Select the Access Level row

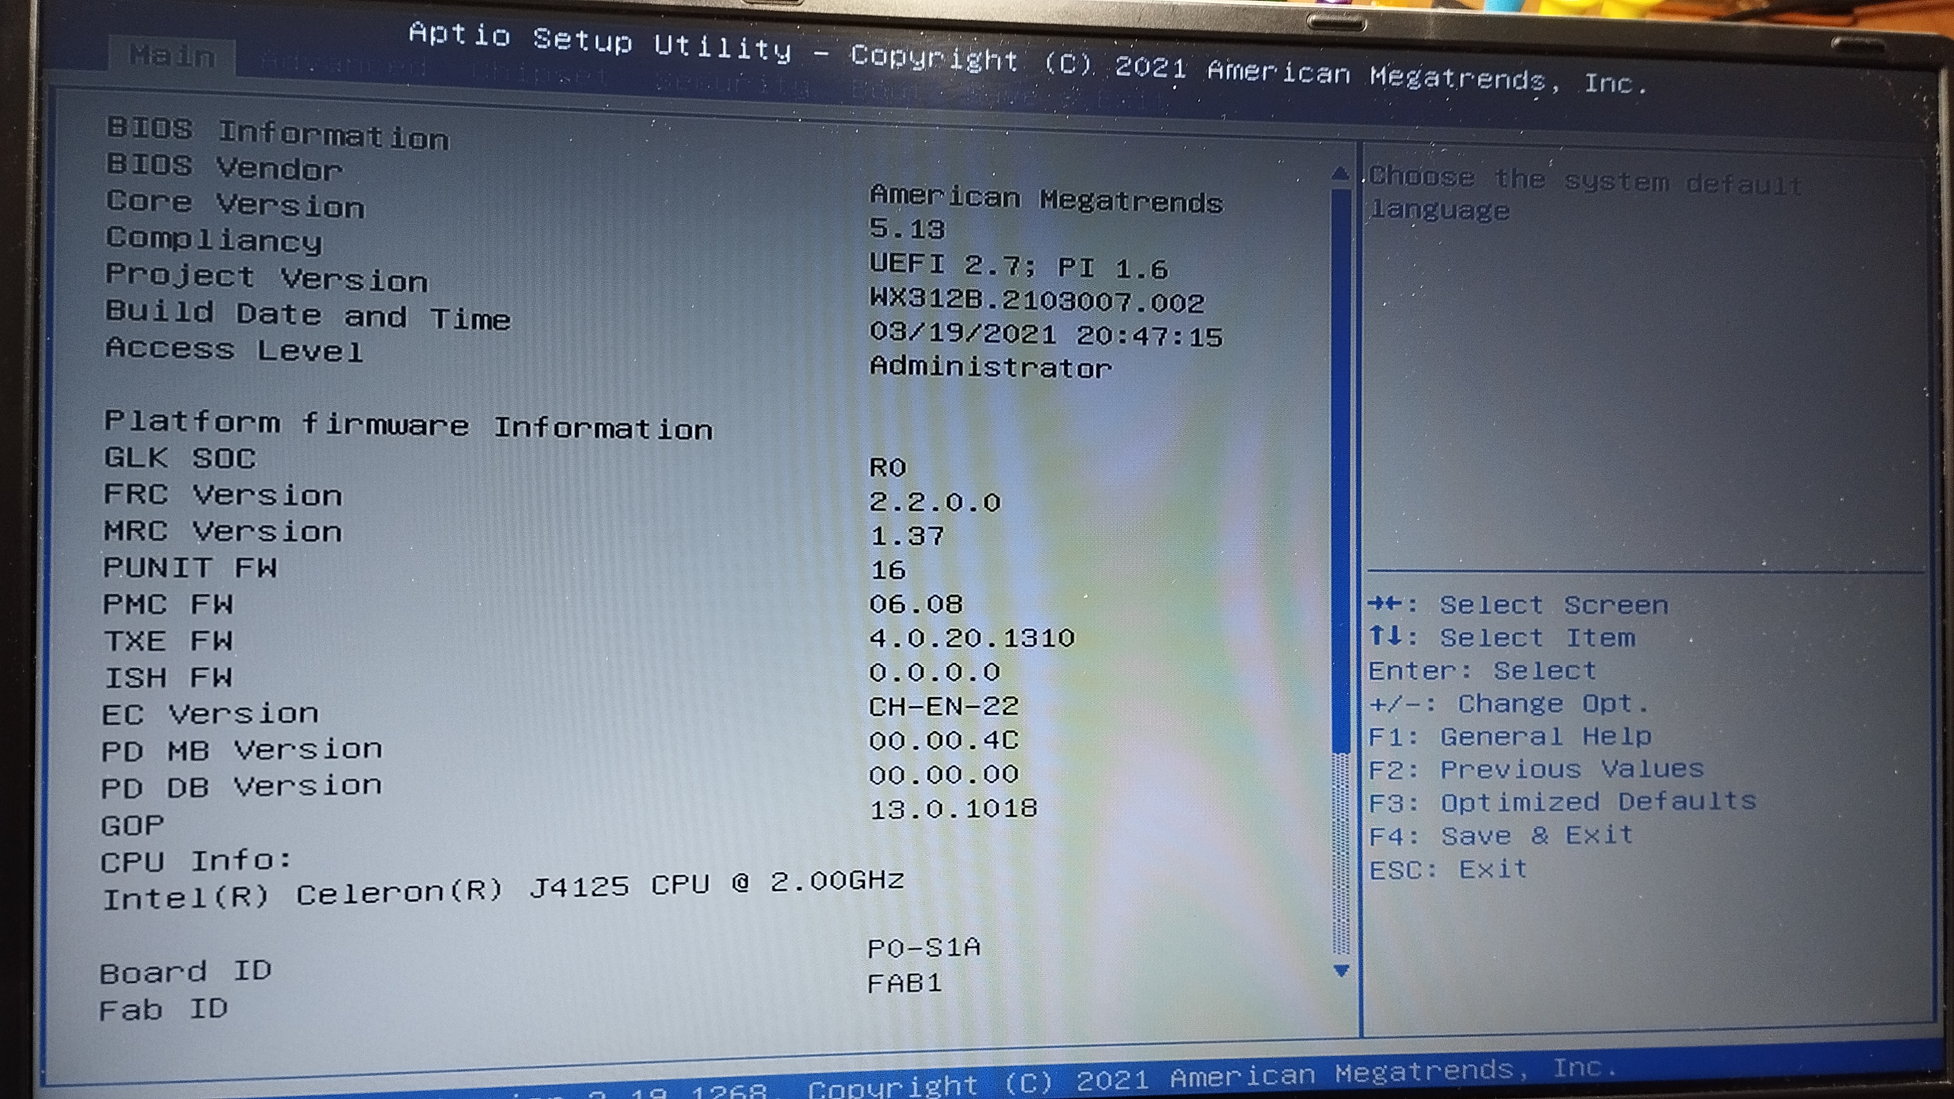(x=234, y=349)
